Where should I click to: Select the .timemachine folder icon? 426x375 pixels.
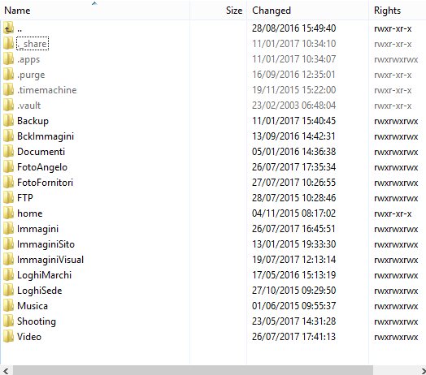8,89
